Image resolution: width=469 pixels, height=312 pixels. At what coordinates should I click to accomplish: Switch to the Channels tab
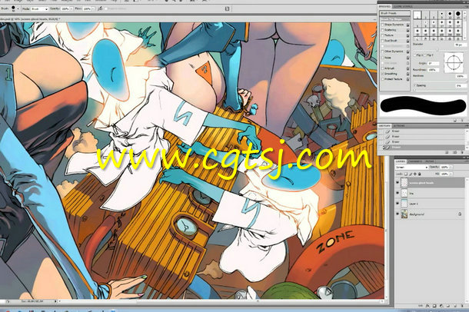415,161
